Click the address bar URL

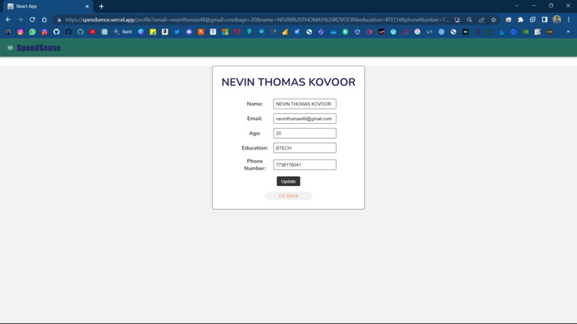pos(257,19)
